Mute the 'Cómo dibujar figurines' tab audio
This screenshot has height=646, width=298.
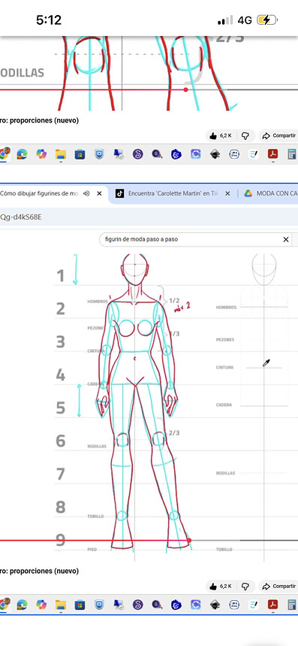(86, 193)
